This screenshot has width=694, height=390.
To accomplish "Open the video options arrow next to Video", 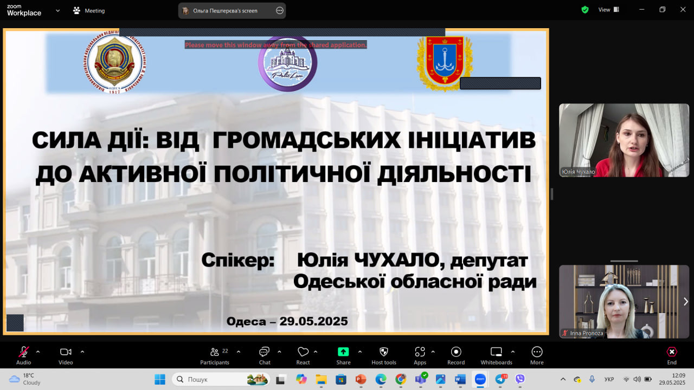I will [x=82, y=352].
